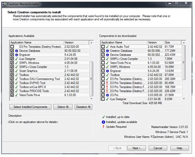Viewport: 195px width, 157px height.
Task: Click the legend checkmark for Installed, up to date
Action: click(x=104, y=117)
